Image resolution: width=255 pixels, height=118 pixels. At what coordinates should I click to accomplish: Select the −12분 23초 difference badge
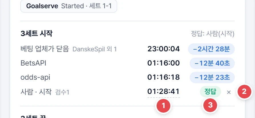click(212, 77)
